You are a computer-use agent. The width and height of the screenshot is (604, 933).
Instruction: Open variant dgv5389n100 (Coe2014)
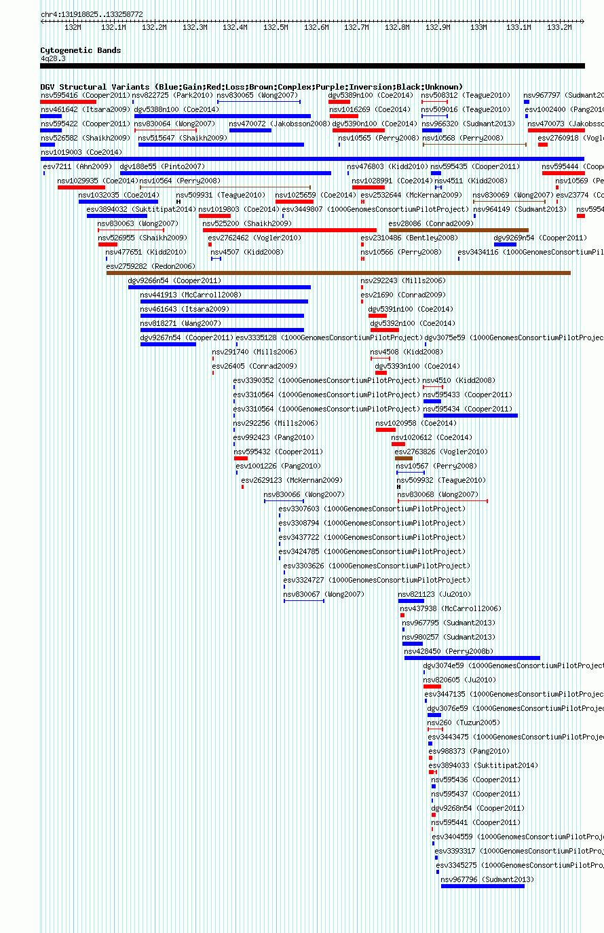(x=371, y=95)
